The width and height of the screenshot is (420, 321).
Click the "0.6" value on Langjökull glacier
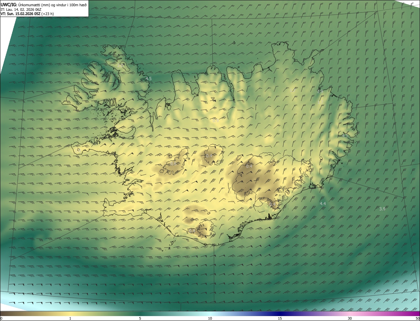[173, 164]
